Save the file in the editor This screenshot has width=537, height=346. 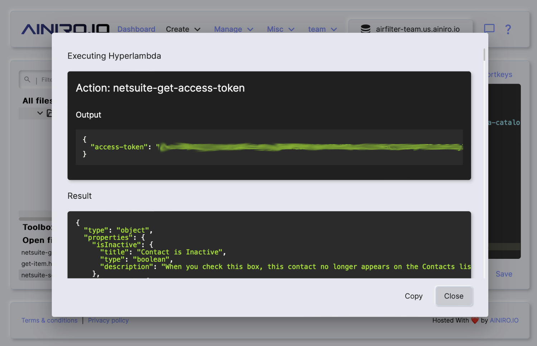504,274
